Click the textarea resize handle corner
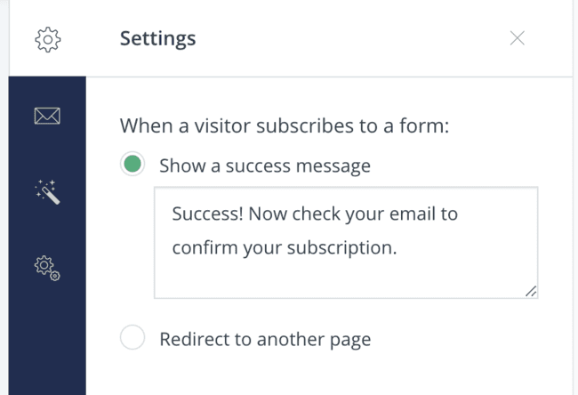 (x=531, y=292)
